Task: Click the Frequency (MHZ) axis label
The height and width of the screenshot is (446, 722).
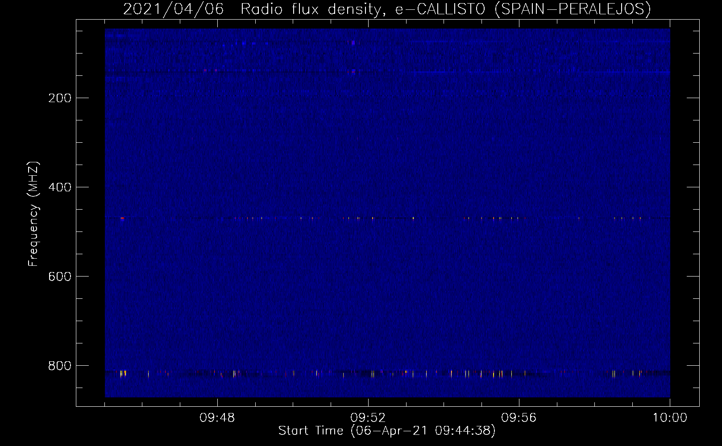Action: click(33, 214)
